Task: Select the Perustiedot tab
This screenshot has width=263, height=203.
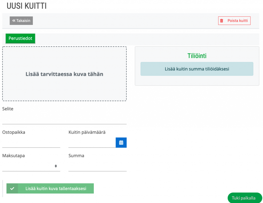Action: 20,39
